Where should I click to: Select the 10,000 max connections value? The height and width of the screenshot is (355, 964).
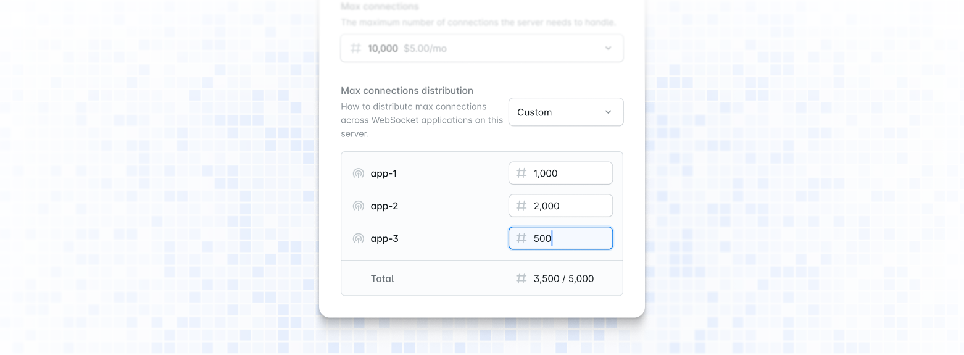(383, 48)
